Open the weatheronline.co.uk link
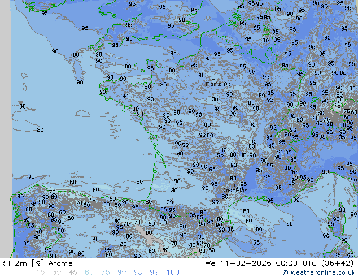 319,272
